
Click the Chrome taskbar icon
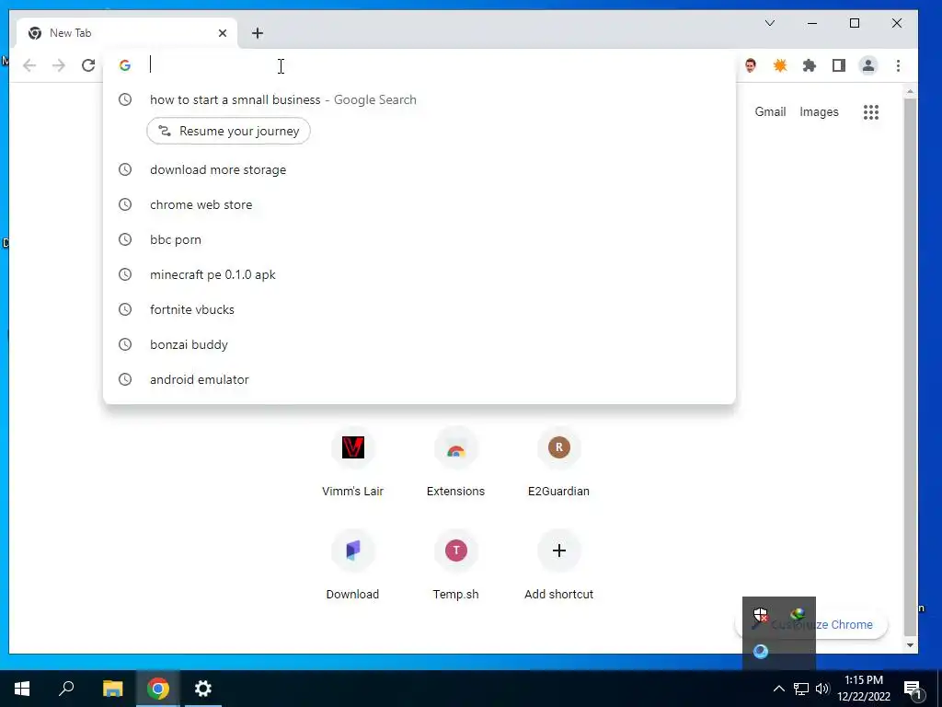pos(158,689)
